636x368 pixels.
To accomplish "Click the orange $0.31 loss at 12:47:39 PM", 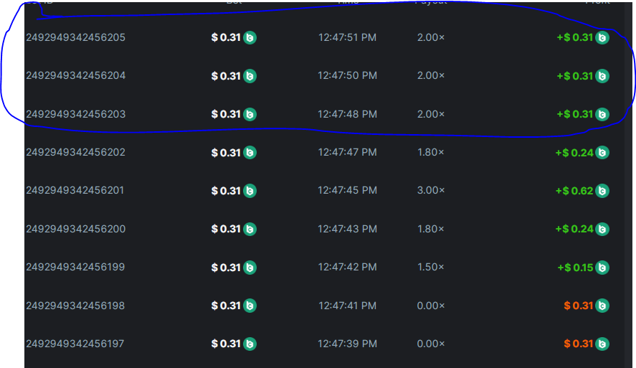I will click(x=579, y=344).
